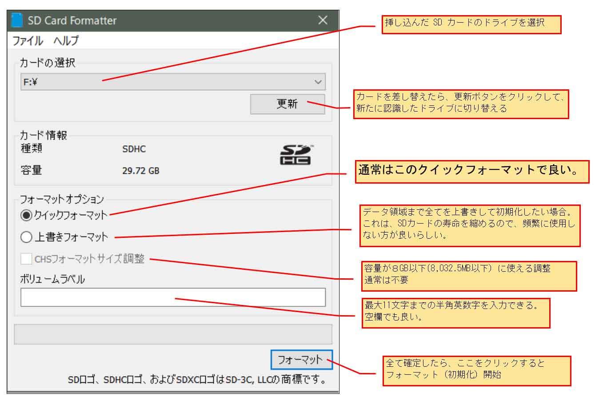Viewport: 599px width, 401px height.
Task: Click the カードの選択 group label
Action: [48, 63]
